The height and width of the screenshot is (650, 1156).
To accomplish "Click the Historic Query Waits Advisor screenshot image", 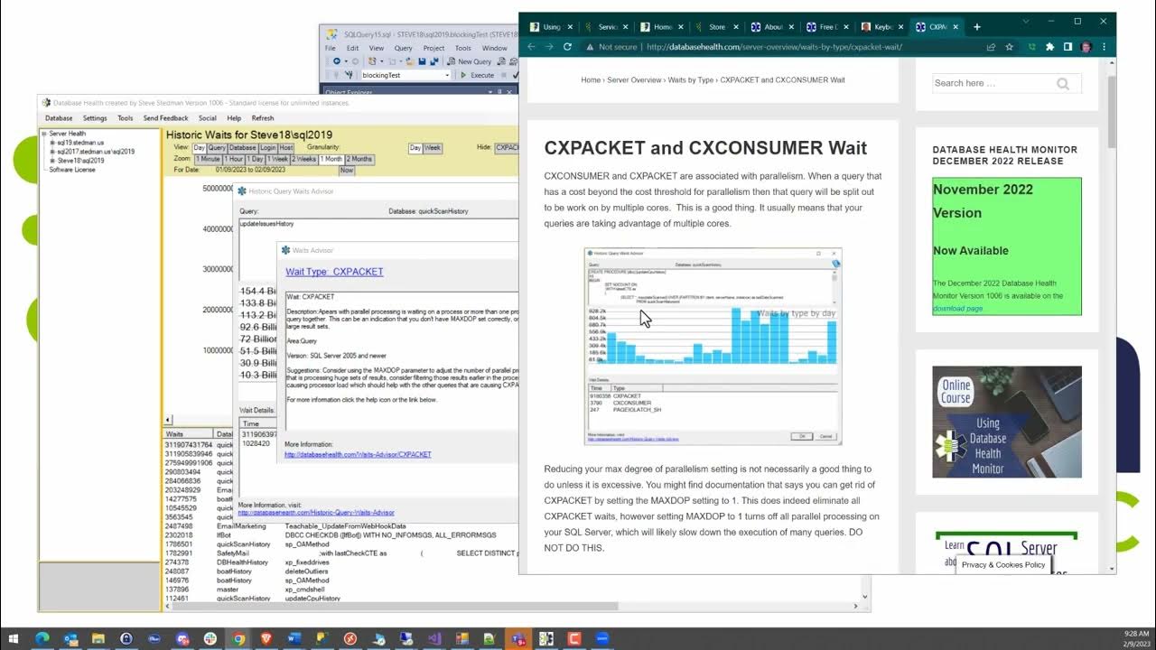I will point(713,346).
